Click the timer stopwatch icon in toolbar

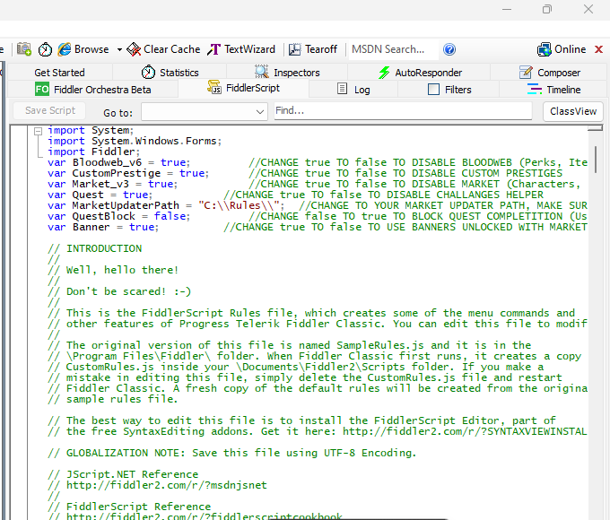(45, 49)
